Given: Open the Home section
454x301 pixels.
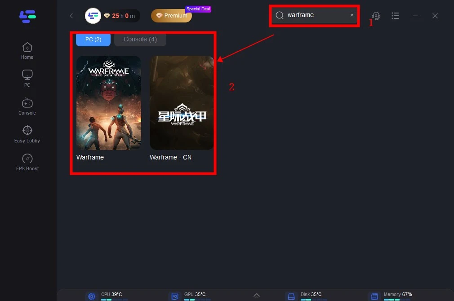Looking at the screenshot, I should pos(27,51).
